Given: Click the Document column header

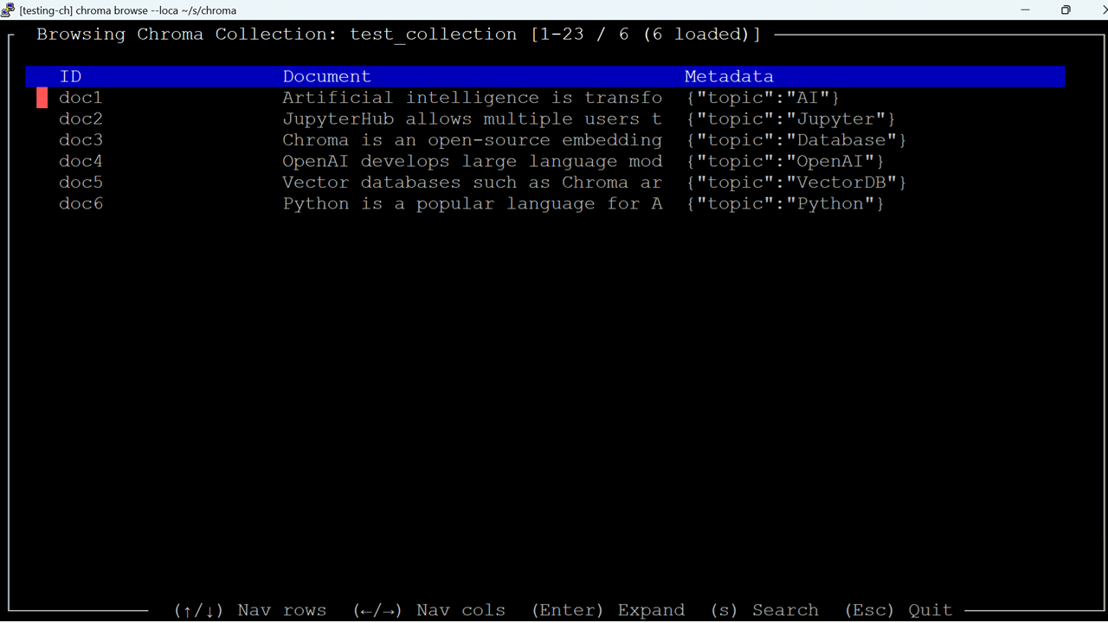Looking at the screenshot, I should 326,76.
